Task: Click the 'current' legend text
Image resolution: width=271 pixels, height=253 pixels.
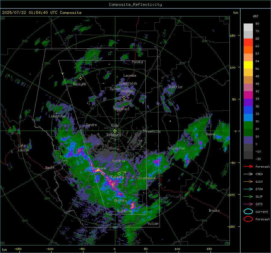Action: click(x=262, y=211)
